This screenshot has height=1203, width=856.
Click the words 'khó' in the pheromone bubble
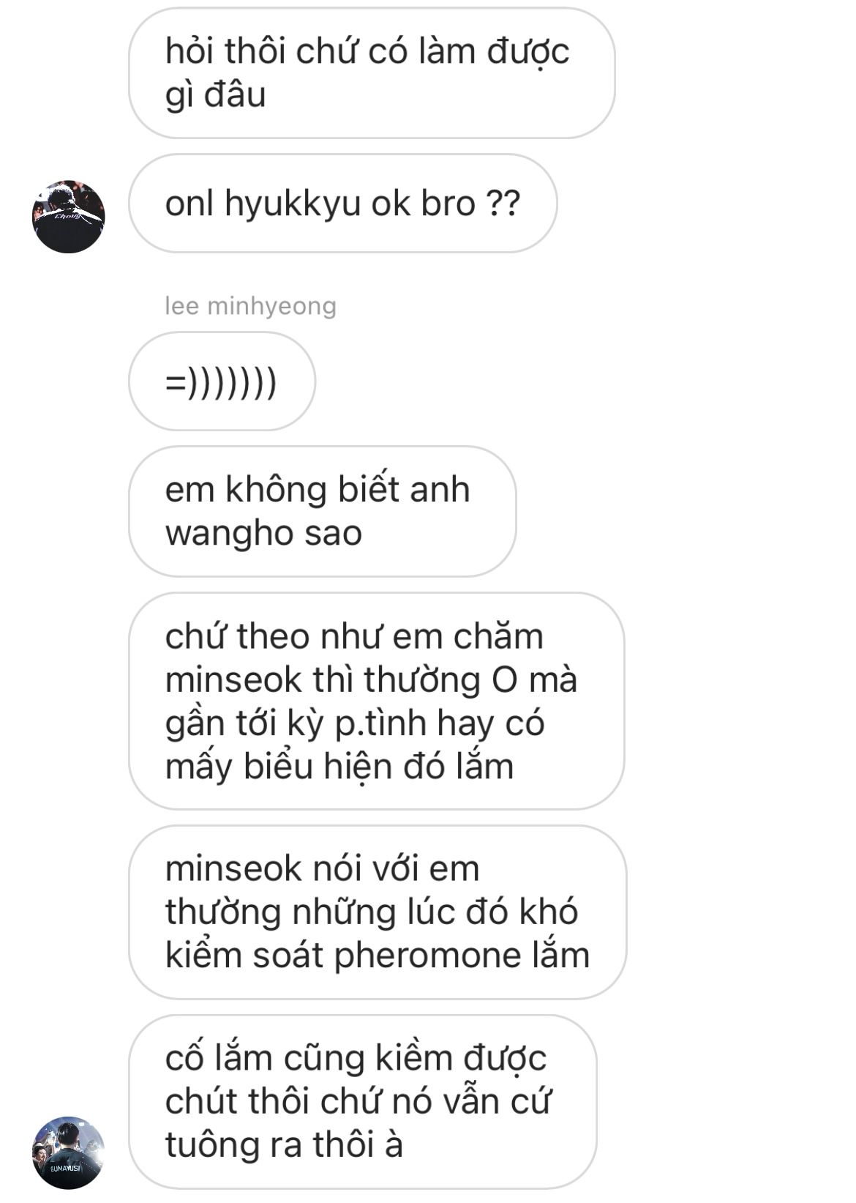[549, 912]
